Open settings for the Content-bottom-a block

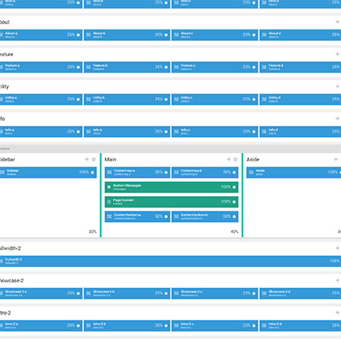[166, 217]
